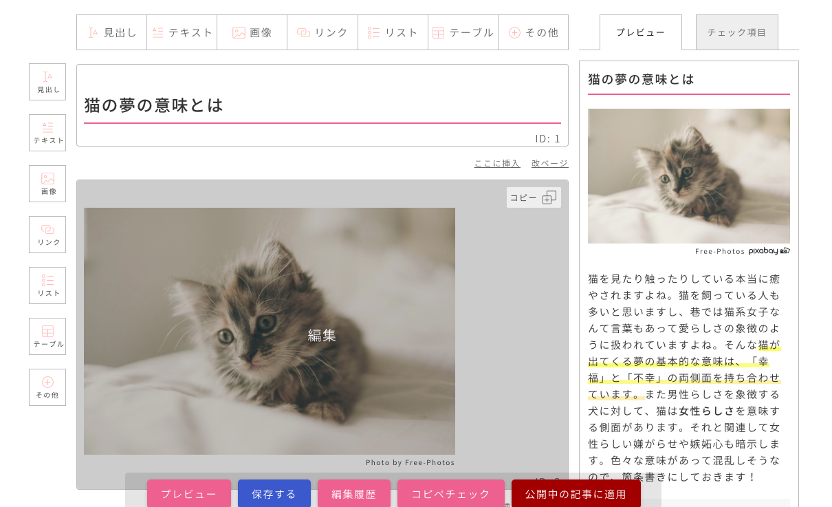Add a リンク from top toolbar
The height and width of the screenshot is (507, 832).
pos(322,32)
